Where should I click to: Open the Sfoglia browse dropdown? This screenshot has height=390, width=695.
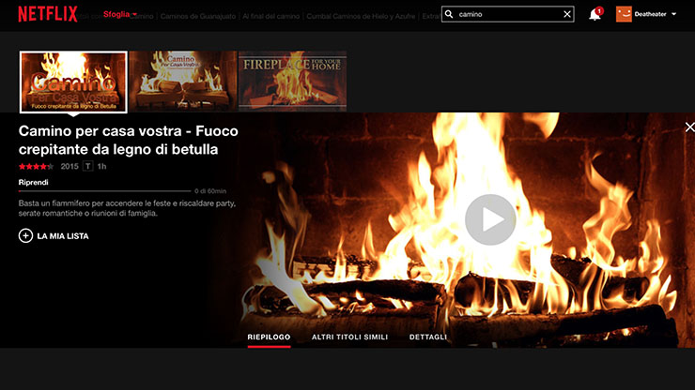[119, 14]
